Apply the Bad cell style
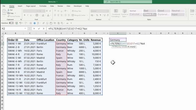This screenshot has width=196, height=110. pyautogui.click(x=150, y=11)
